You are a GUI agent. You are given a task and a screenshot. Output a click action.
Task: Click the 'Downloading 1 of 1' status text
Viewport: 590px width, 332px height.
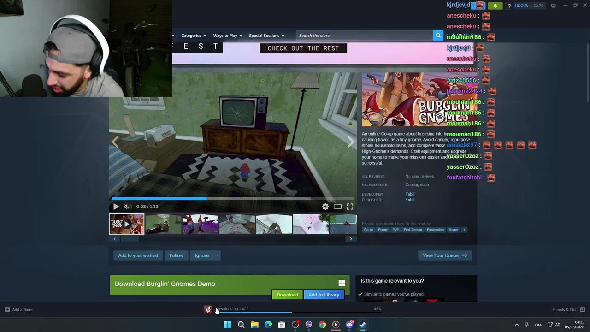click(232, 309)
